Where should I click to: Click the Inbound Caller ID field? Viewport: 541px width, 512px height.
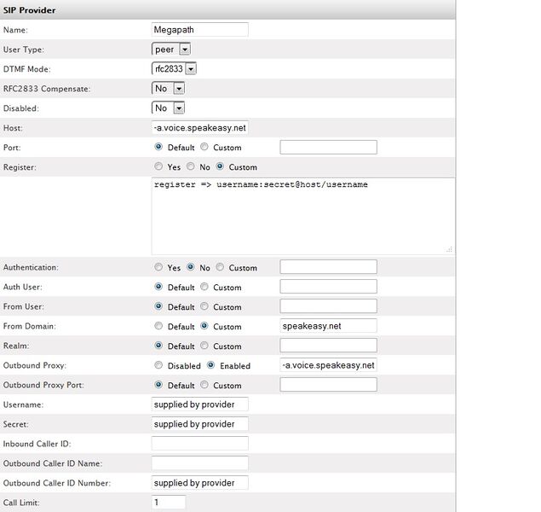pyautogui.click(x=199, y=444)
